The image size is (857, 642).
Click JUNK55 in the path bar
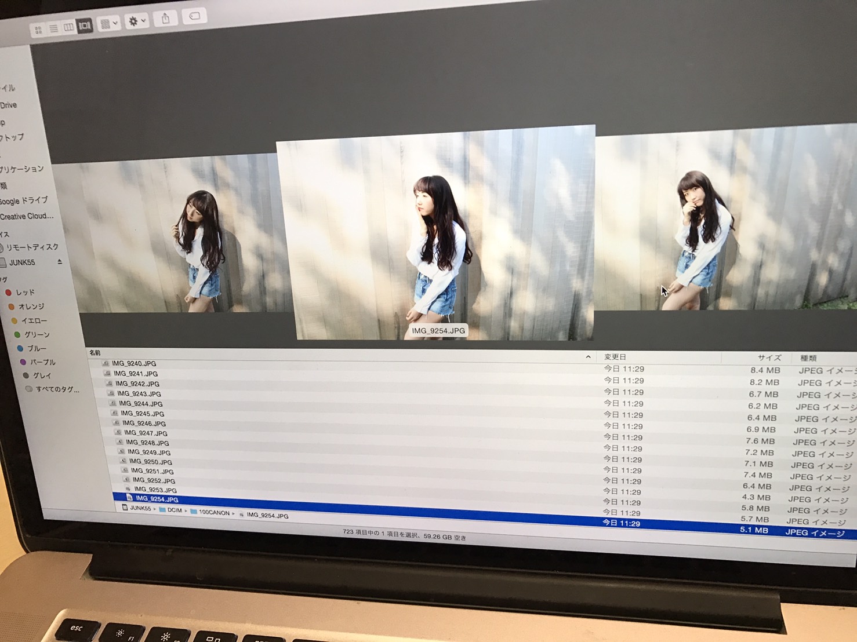(136, 509)
